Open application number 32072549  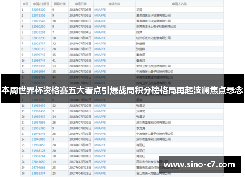(38, 21)
